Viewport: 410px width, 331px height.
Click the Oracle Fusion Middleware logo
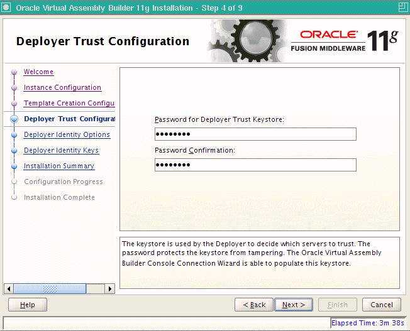tap(345, 41)
